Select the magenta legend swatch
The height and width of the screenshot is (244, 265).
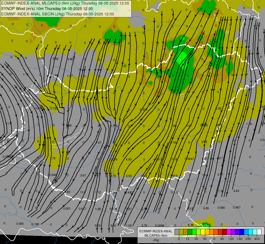click(229, 232)
